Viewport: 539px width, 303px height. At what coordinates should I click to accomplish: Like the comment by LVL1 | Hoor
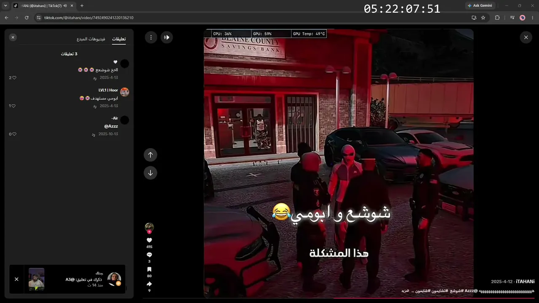[14, 106]
